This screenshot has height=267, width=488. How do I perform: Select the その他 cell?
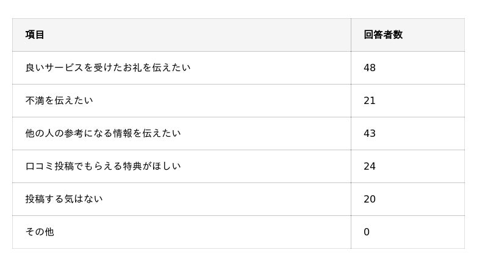pos(40,232)
